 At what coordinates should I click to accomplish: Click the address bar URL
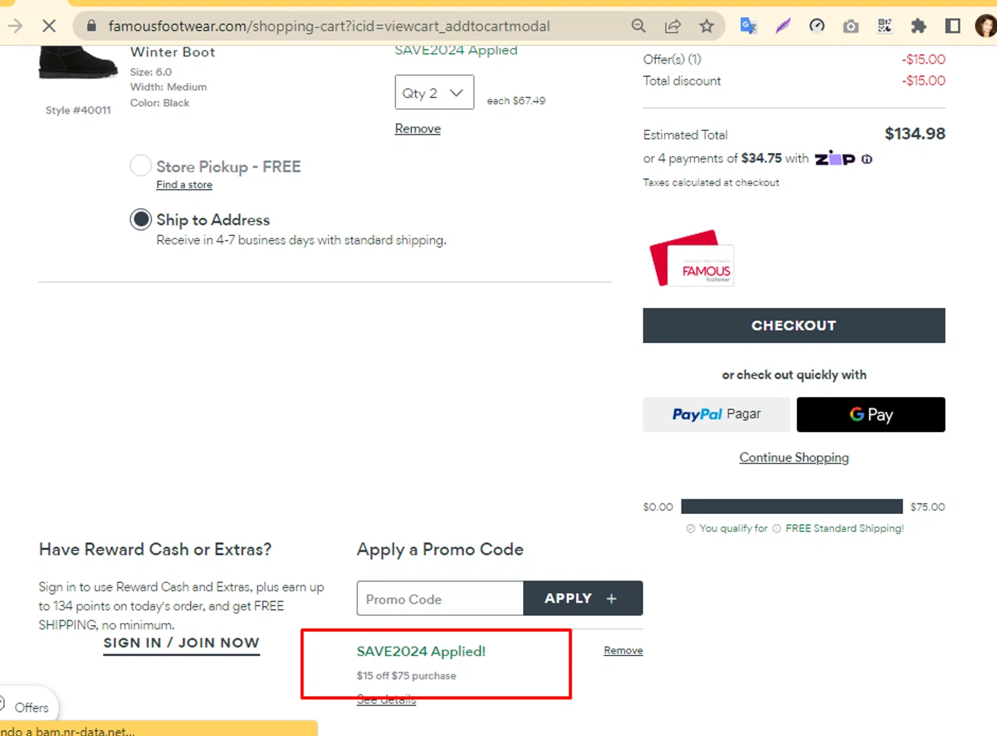pyautogui.click(x=329, y=26)
